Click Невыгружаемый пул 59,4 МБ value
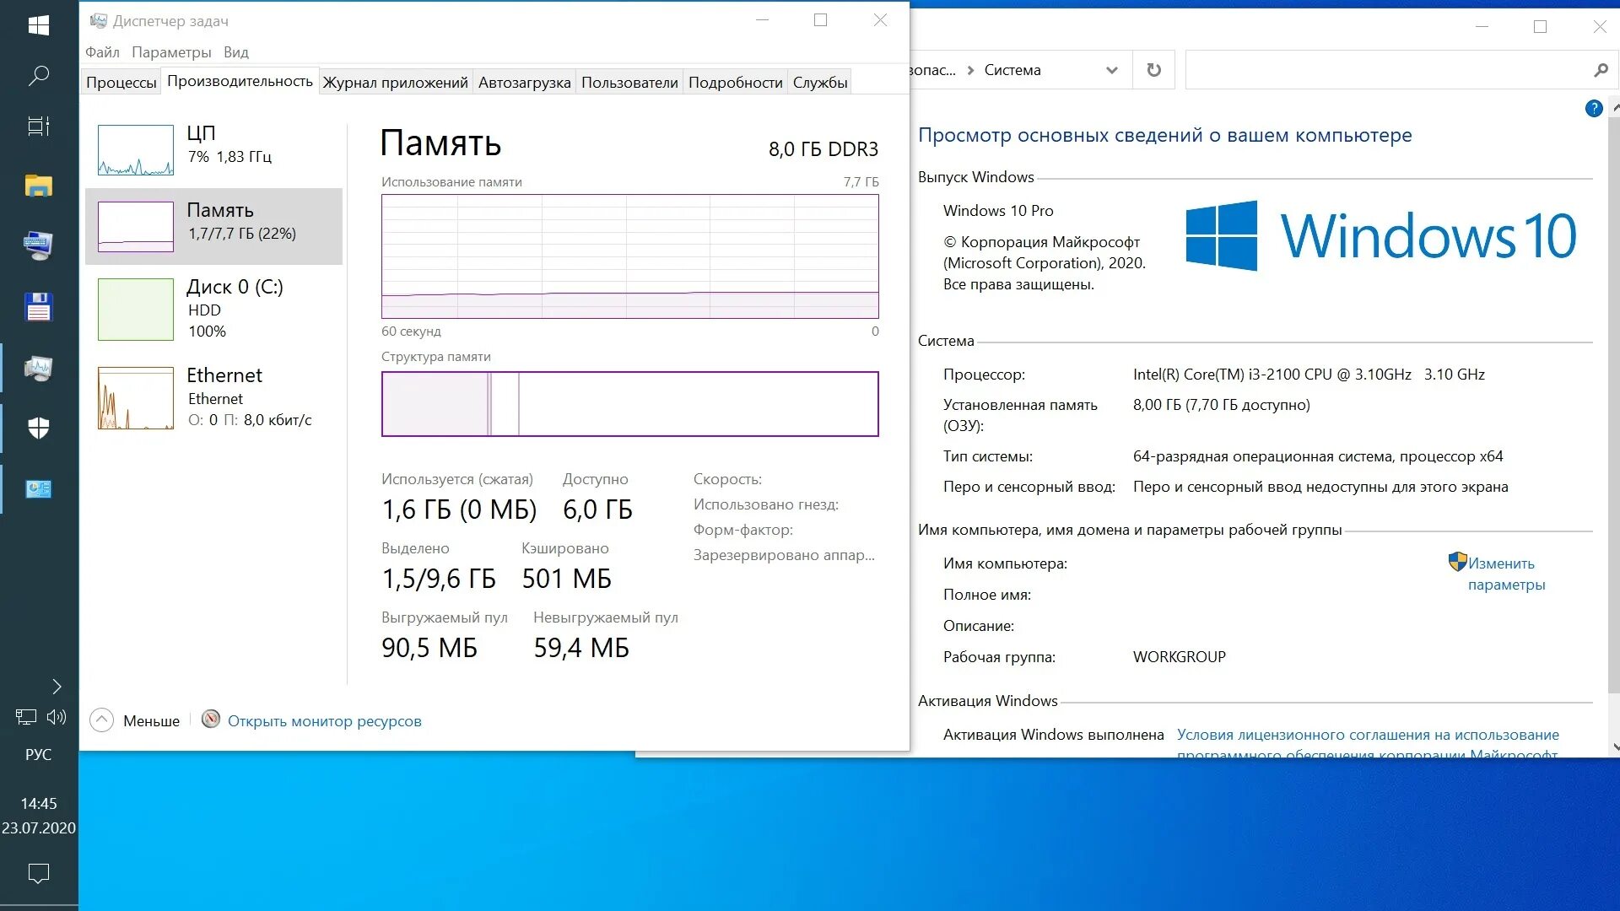This screenshot has width=1620, height=911. [x=581, y=648]
